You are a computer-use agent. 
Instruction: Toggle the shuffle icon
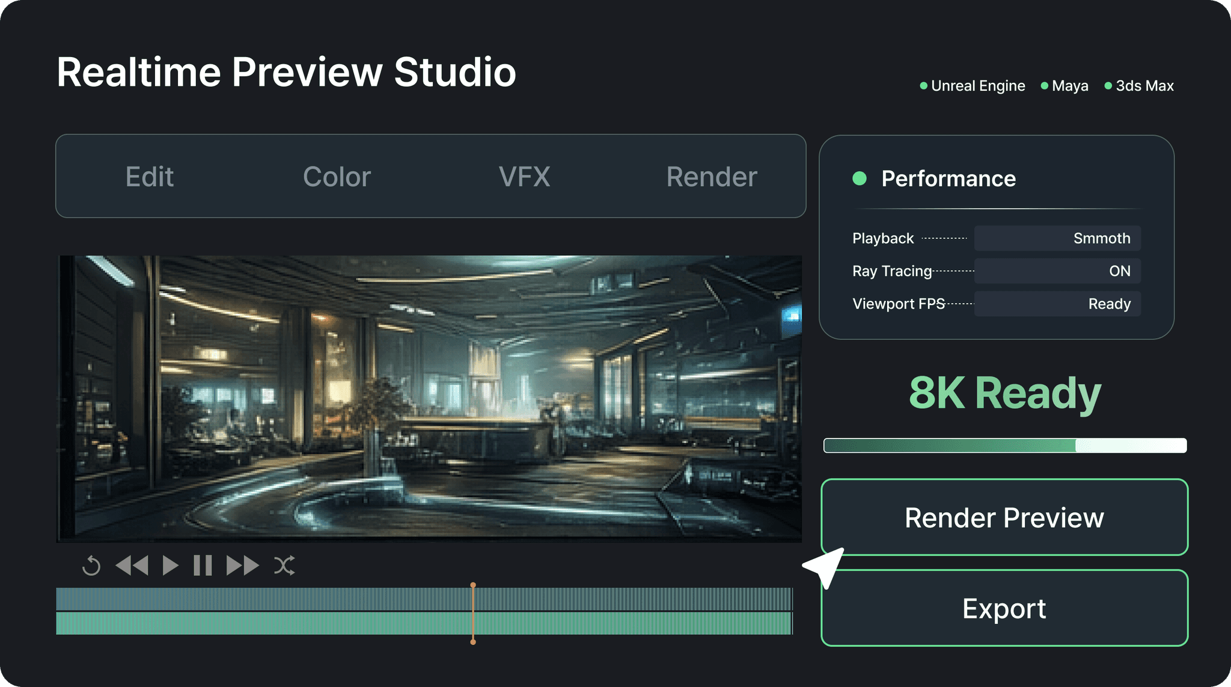(284, 566)
